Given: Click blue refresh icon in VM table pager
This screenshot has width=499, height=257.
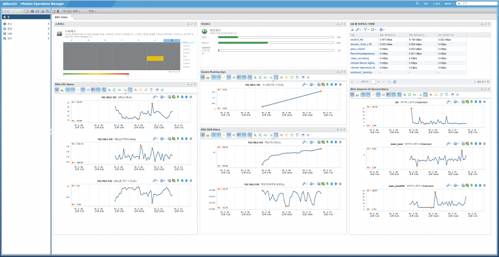Looking at the screenshot, I should (x=395, y=82).
